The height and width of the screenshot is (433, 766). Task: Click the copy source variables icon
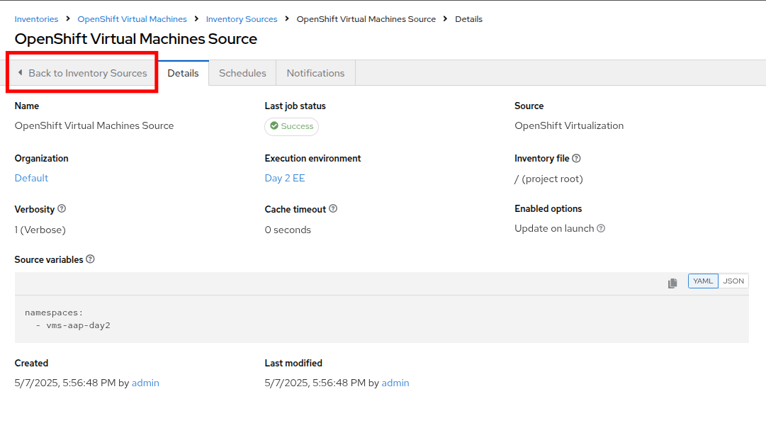(x=672, y=283)
